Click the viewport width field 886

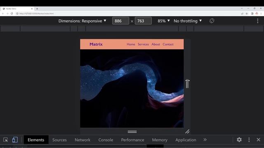click(120, 21)
